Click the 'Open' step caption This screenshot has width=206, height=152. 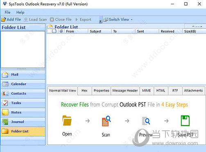[67, 134]
